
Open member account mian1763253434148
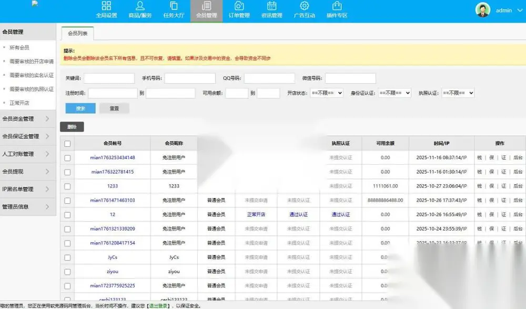(x=113, y=157)
